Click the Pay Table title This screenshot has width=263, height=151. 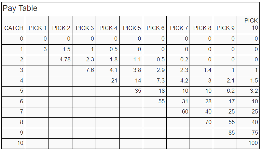coord(20,8)
